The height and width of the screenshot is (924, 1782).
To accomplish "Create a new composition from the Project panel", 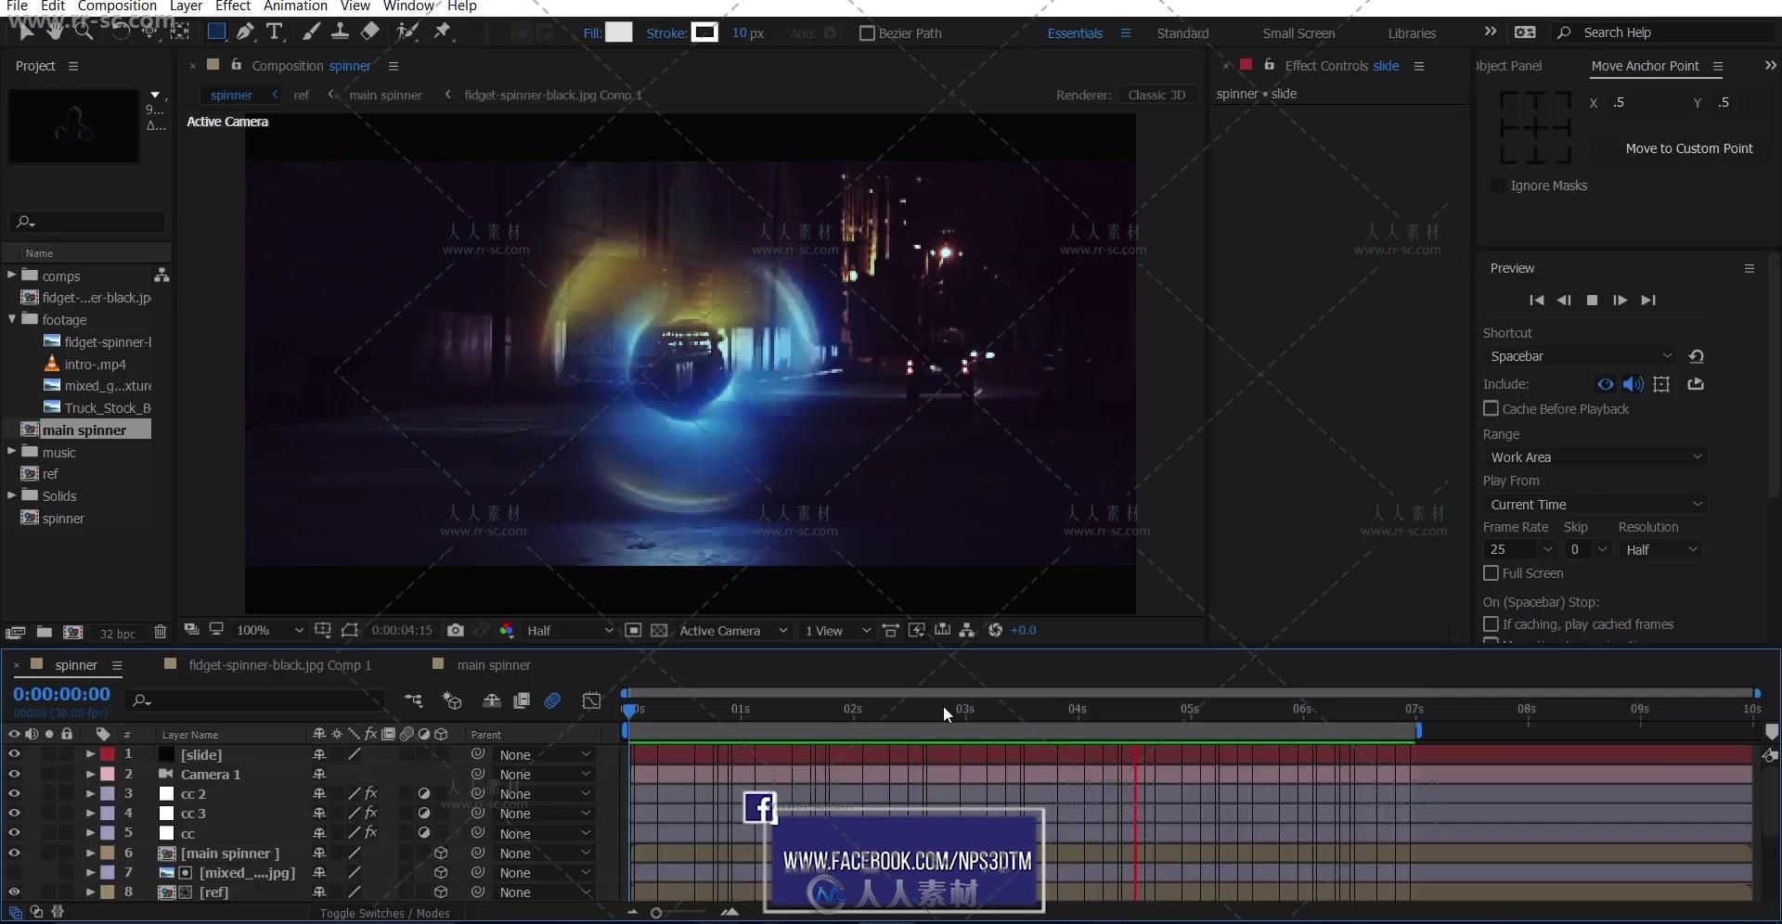I will (72, 632).
